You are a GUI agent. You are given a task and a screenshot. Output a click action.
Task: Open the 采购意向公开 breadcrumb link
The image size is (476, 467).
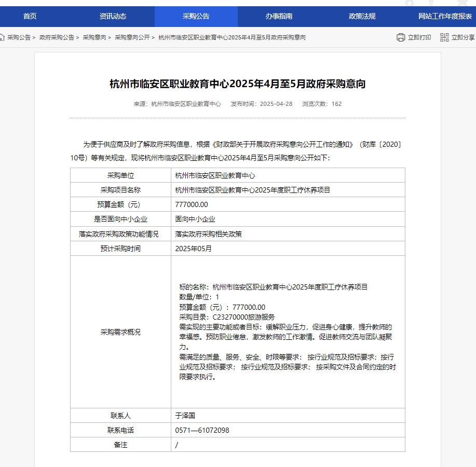pos(132,37)
